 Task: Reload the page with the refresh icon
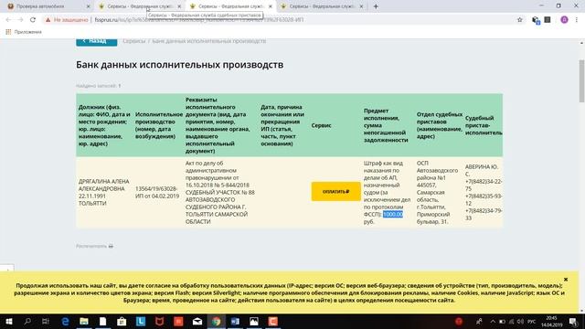(x=33, y=20)
